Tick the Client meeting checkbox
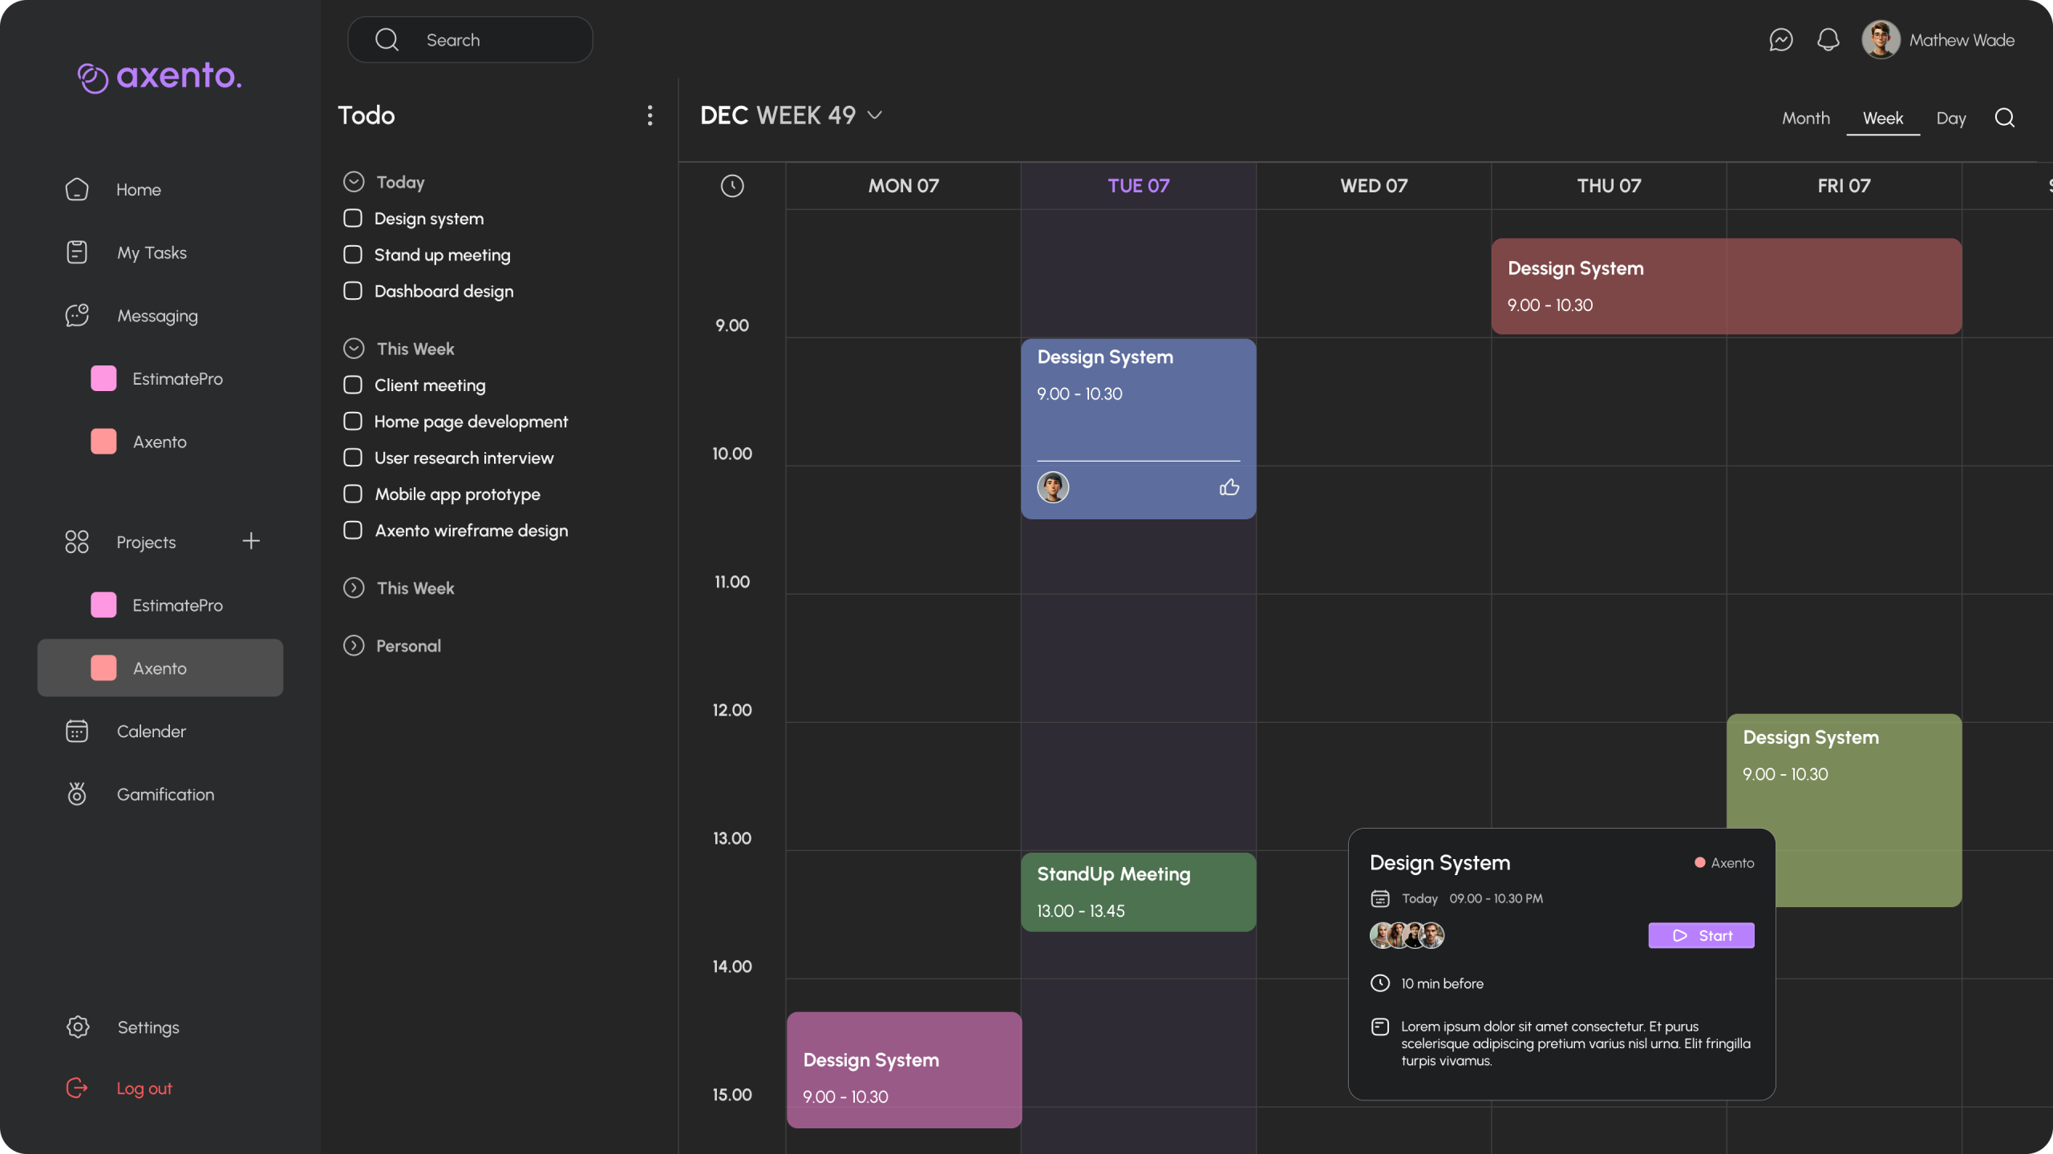 353,385
